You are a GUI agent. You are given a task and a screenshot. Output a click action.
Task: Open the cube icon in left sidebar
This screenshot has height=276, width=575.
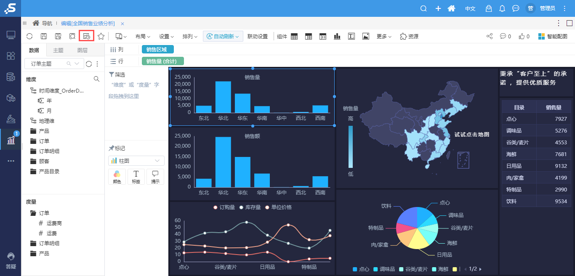11,98
